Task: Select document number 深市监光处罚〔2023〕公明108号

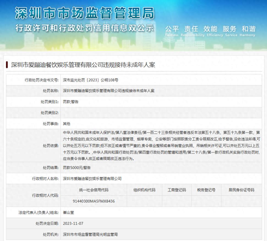Action: click(90, 80)
